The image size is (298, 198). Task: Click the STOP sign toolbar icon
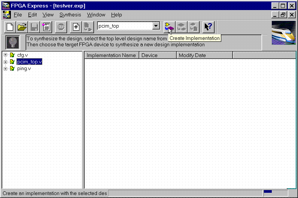click(61, 27)
